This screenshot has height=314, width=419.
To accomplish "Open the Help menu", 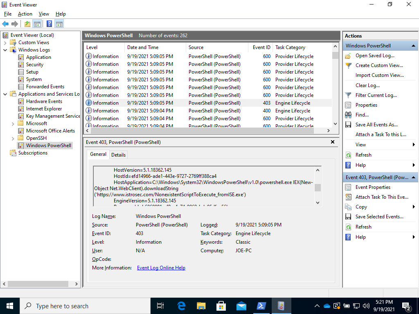I will 61,14.
